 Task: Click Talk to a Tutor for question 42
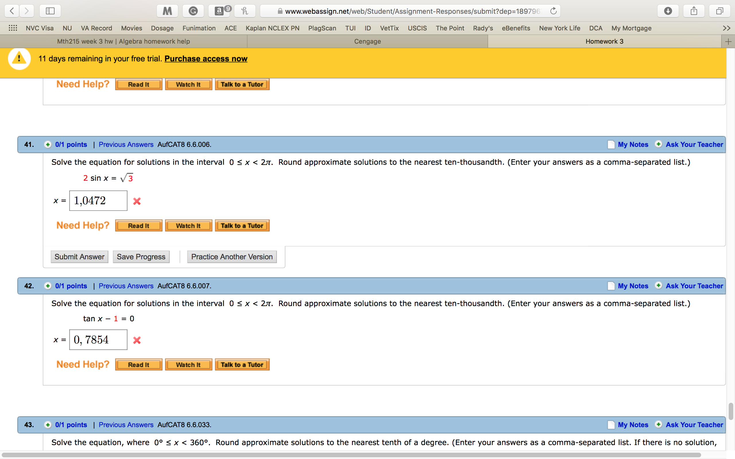pyautogui.click(x=242, y=365)
